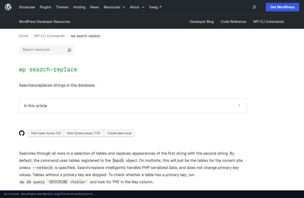
Task: Expand the In this article section
Action: pyautogui.click(x=133, y=106)
